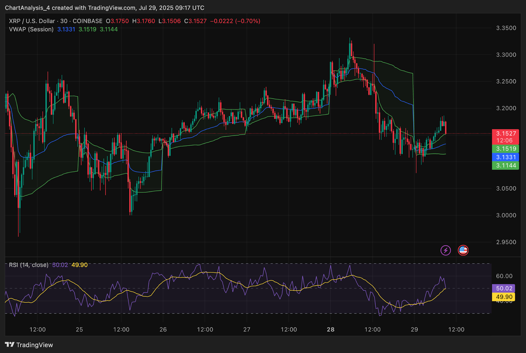Click the red current price label 3.1527
526x353 pixels.
(x=506, y=133)
